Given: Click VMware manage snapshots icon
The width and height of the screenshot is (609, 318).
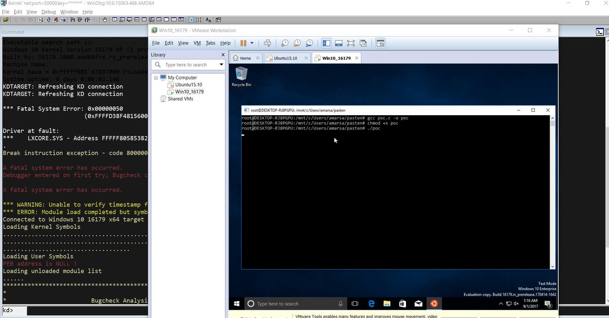Looking at the screenshot, I should click(x=309, y=43).
